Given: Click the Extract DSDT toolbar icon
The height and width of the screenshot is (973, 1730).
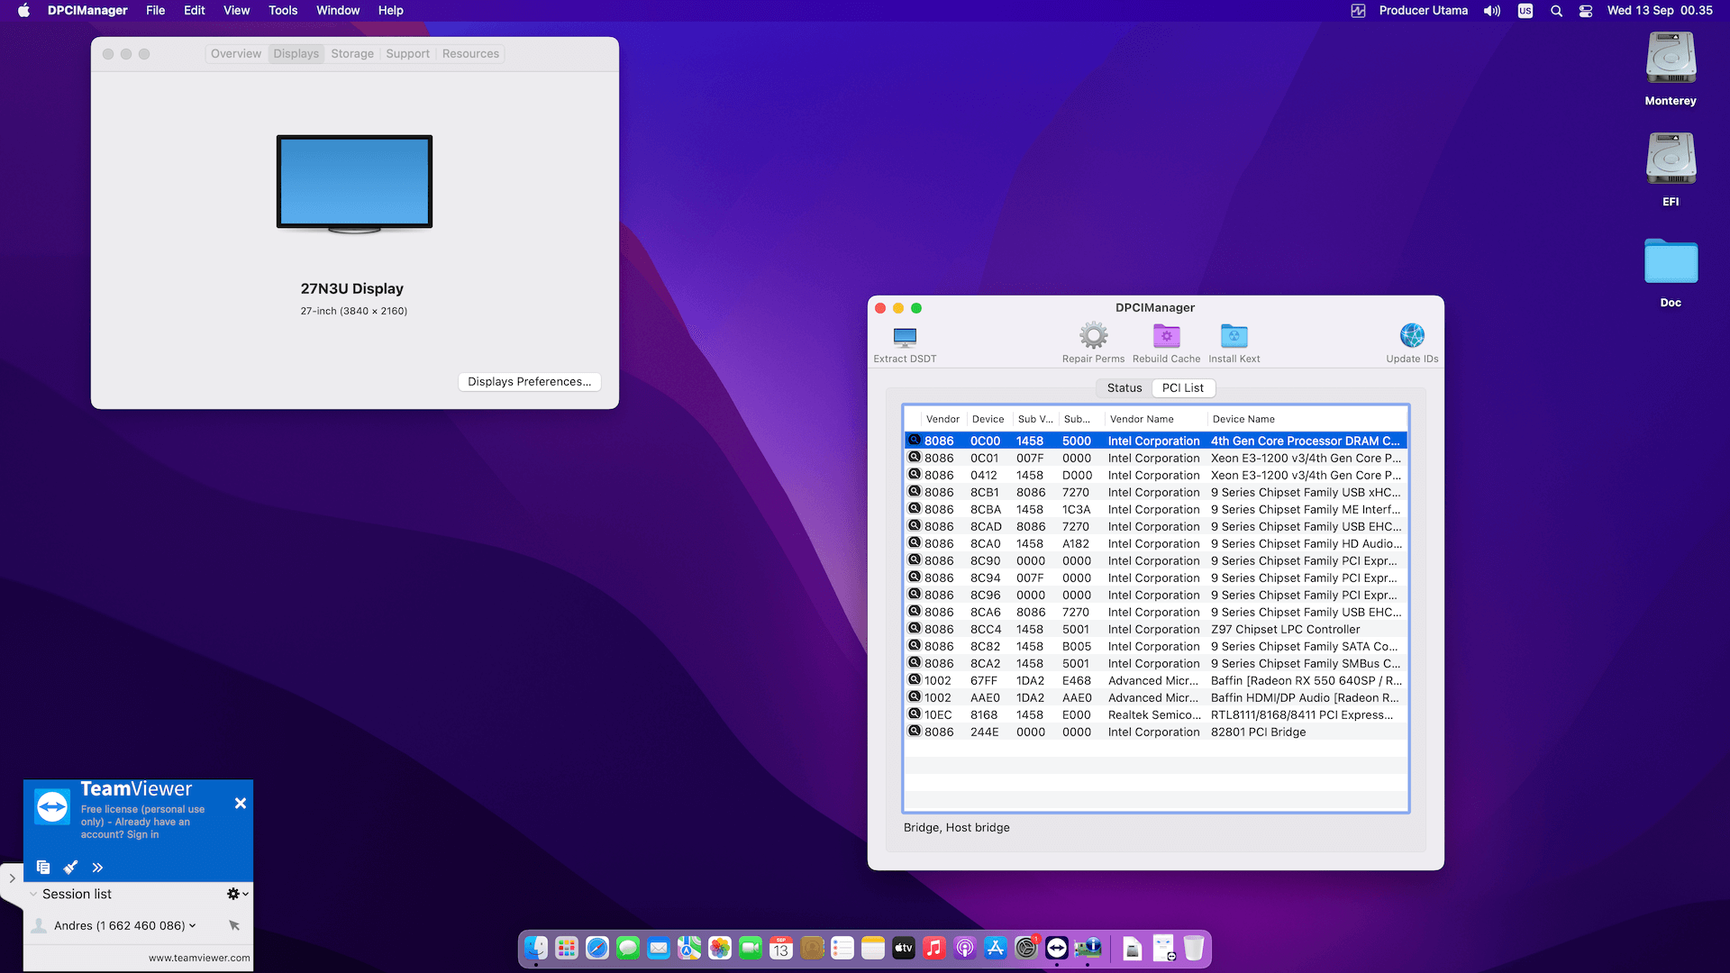Looking at the screenshot, I should 905,337.
